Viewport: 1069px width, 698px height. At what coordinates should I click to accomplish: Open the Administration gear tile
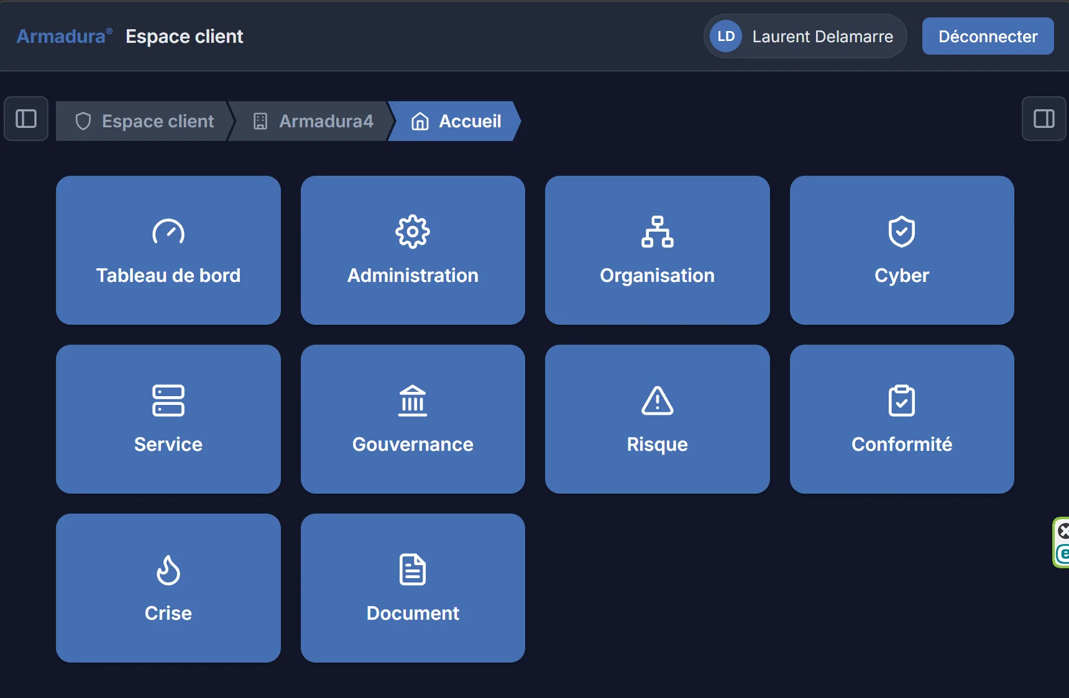pyautogui.click(x=413, y=250)
